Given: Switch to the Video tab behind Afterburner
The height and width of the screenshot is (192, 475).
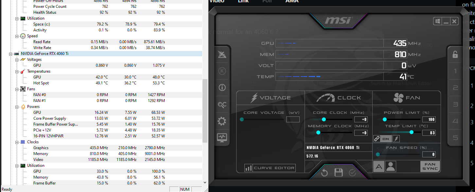Looking at the screenshot, I should pos(217,1).
